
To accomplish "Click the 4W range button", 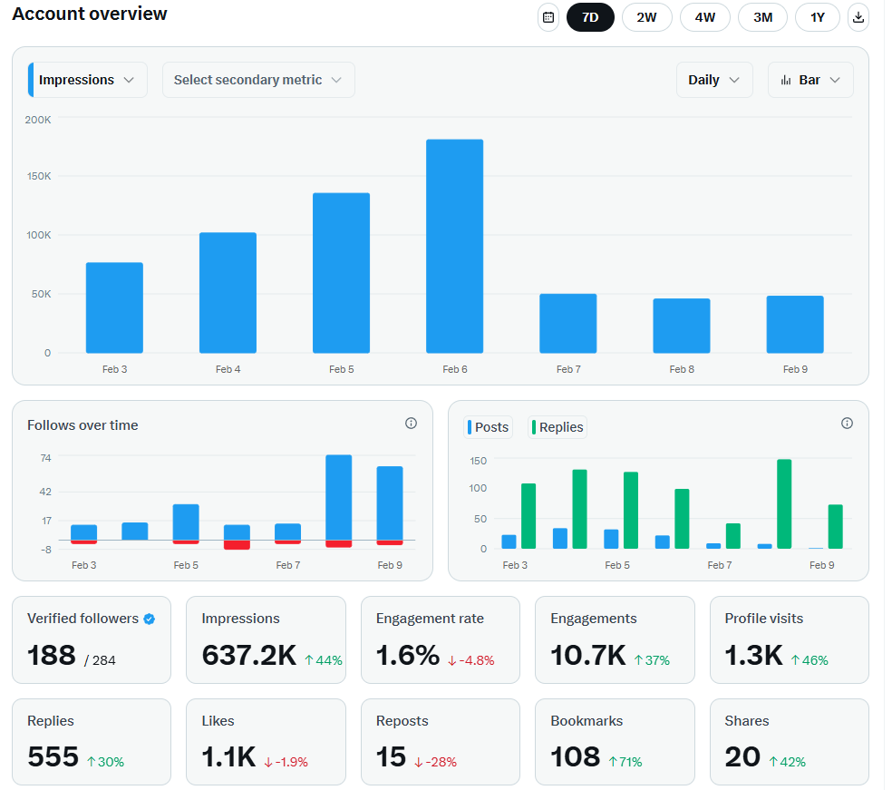I will 704,17.
